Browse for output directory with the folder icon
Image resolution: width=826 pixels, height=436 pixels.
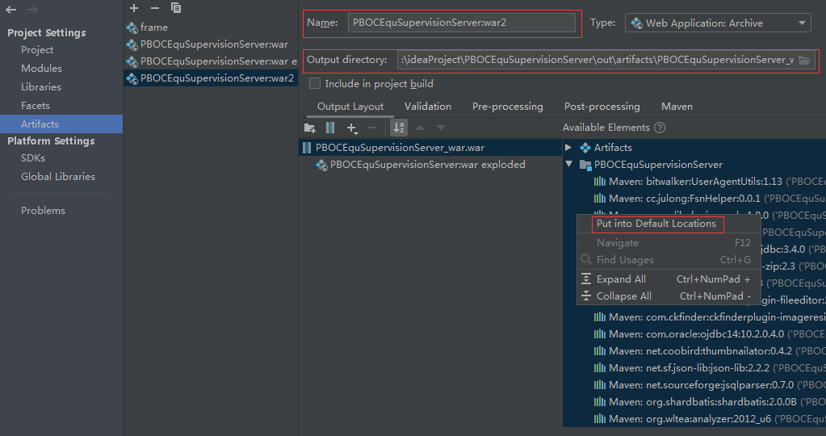point(804,61)
